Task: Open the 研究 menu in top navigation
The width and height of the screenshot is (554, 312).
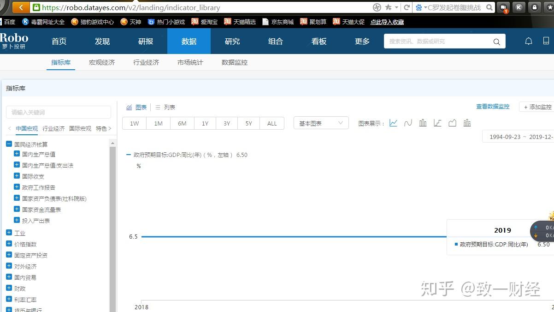Action: [232, 41]
